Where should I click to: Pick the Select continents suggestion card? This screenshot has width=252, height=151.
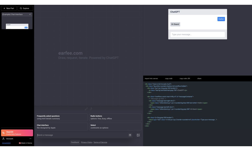(x=115, y=126)
